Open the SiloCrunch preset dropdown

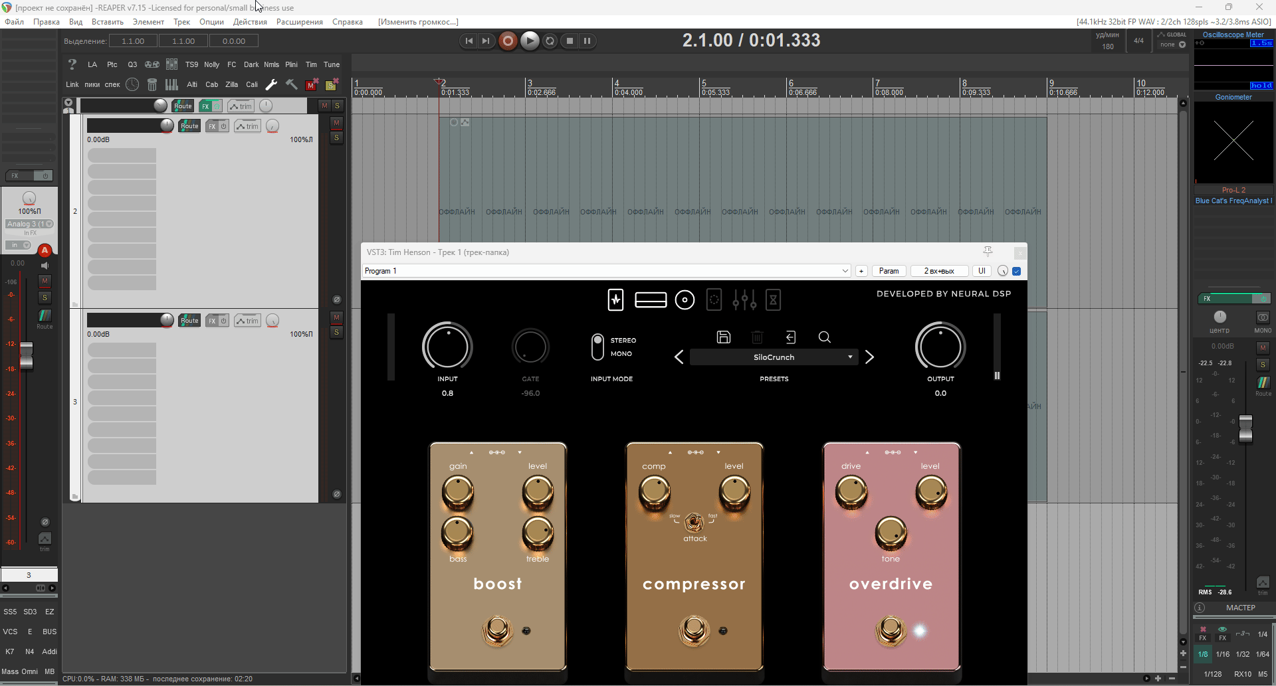point(774,357)
